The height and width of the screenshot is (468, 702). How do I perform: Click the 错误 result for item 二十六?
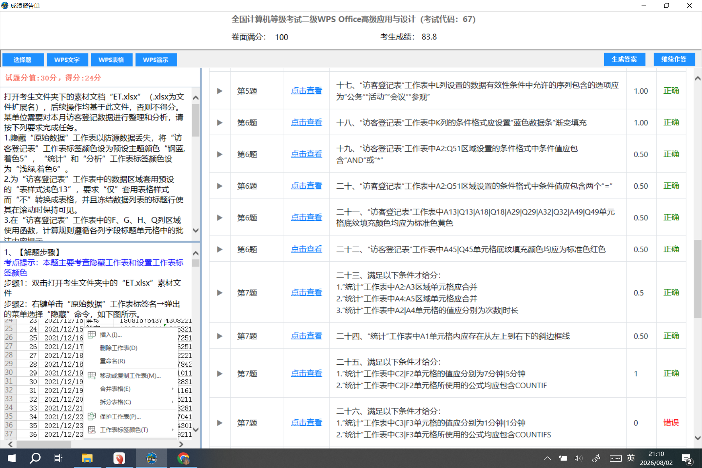coord(671,422)
